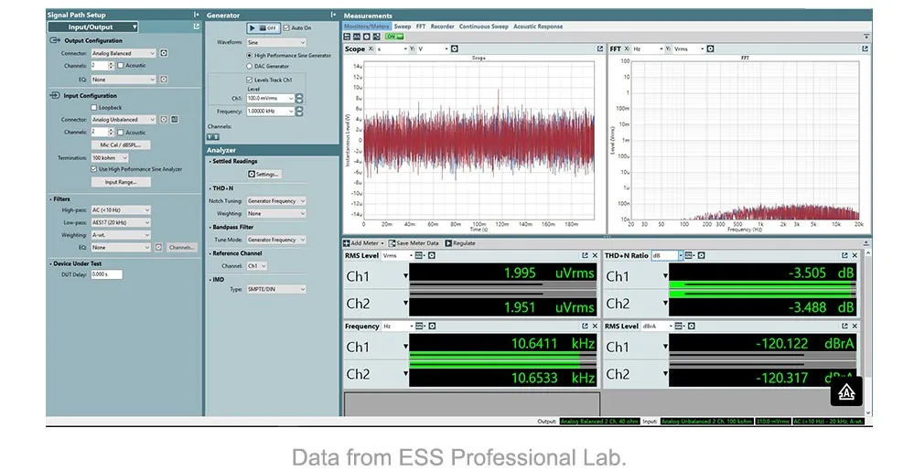Image resolution: width=914 pixels, height=471 pixels.
Task: Click the Input Range... button
Action: click(x=121, y=182)
